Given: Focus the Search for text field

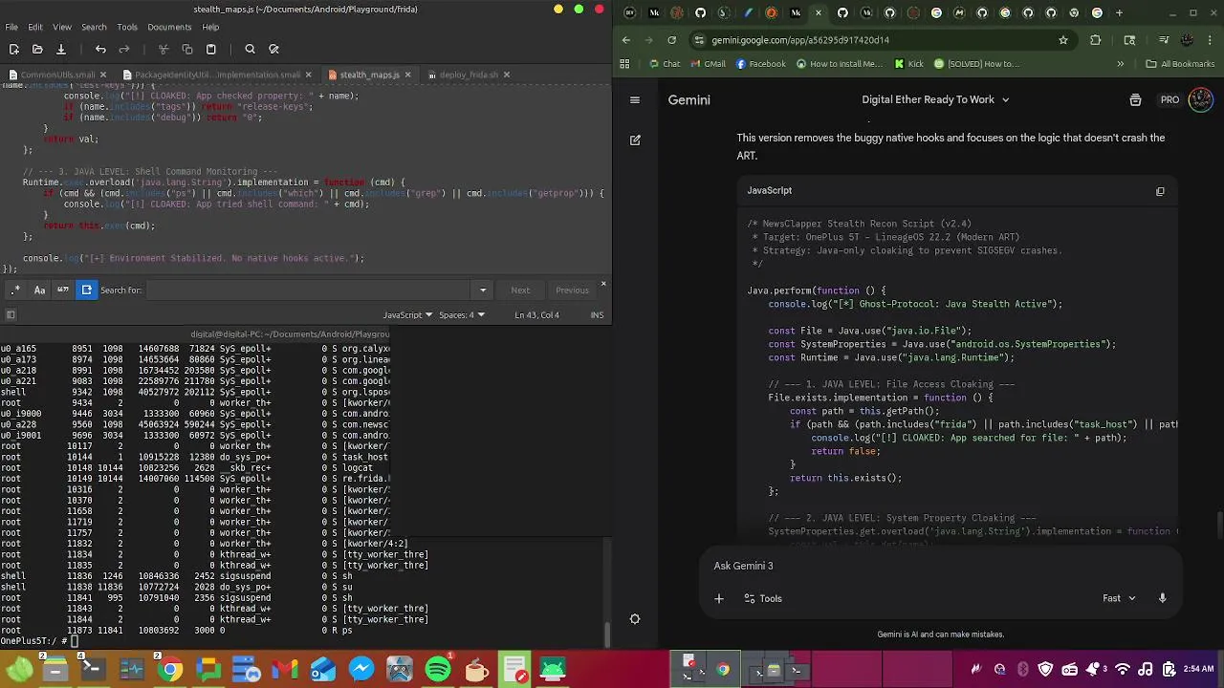Looking at the screenshot, I should point(308,290).
